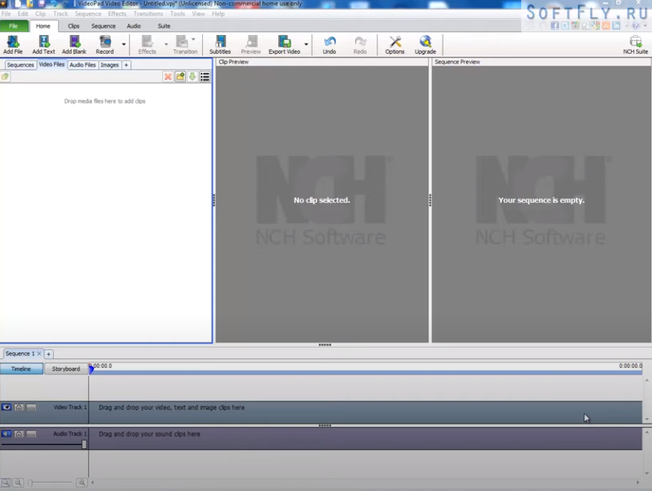Zoom out the timeline with the minus magnifier

pyautogui.click(x=18, y=483)
